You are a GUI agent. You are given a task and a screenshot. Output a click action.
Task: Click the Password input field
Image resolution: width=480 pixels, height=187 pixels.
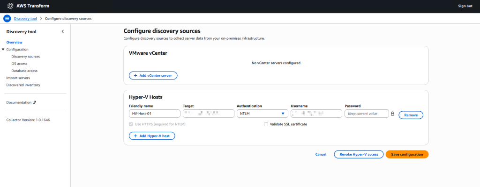[367, 114]
